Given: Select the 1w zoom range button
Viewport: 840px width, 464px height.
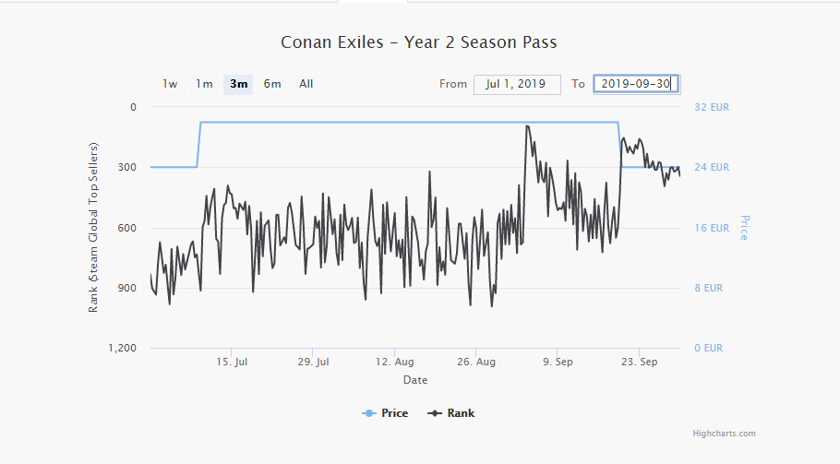Looking at the screenshot, I should pos(170,84).
